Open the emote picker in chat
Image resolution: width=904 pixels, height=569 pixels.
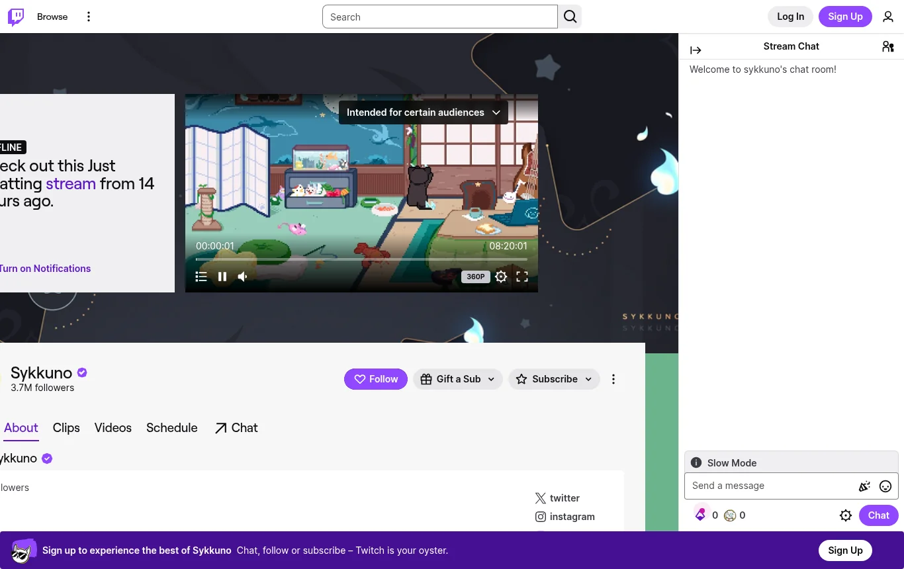[x=885, y=486]
